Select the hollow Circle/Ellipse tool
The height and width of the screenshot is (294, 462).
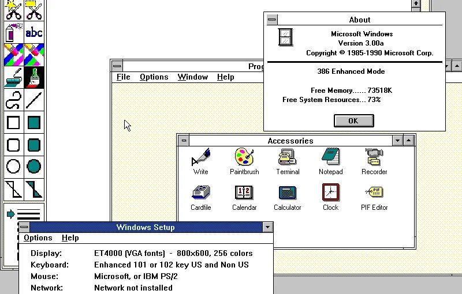(x=13, y=167)
